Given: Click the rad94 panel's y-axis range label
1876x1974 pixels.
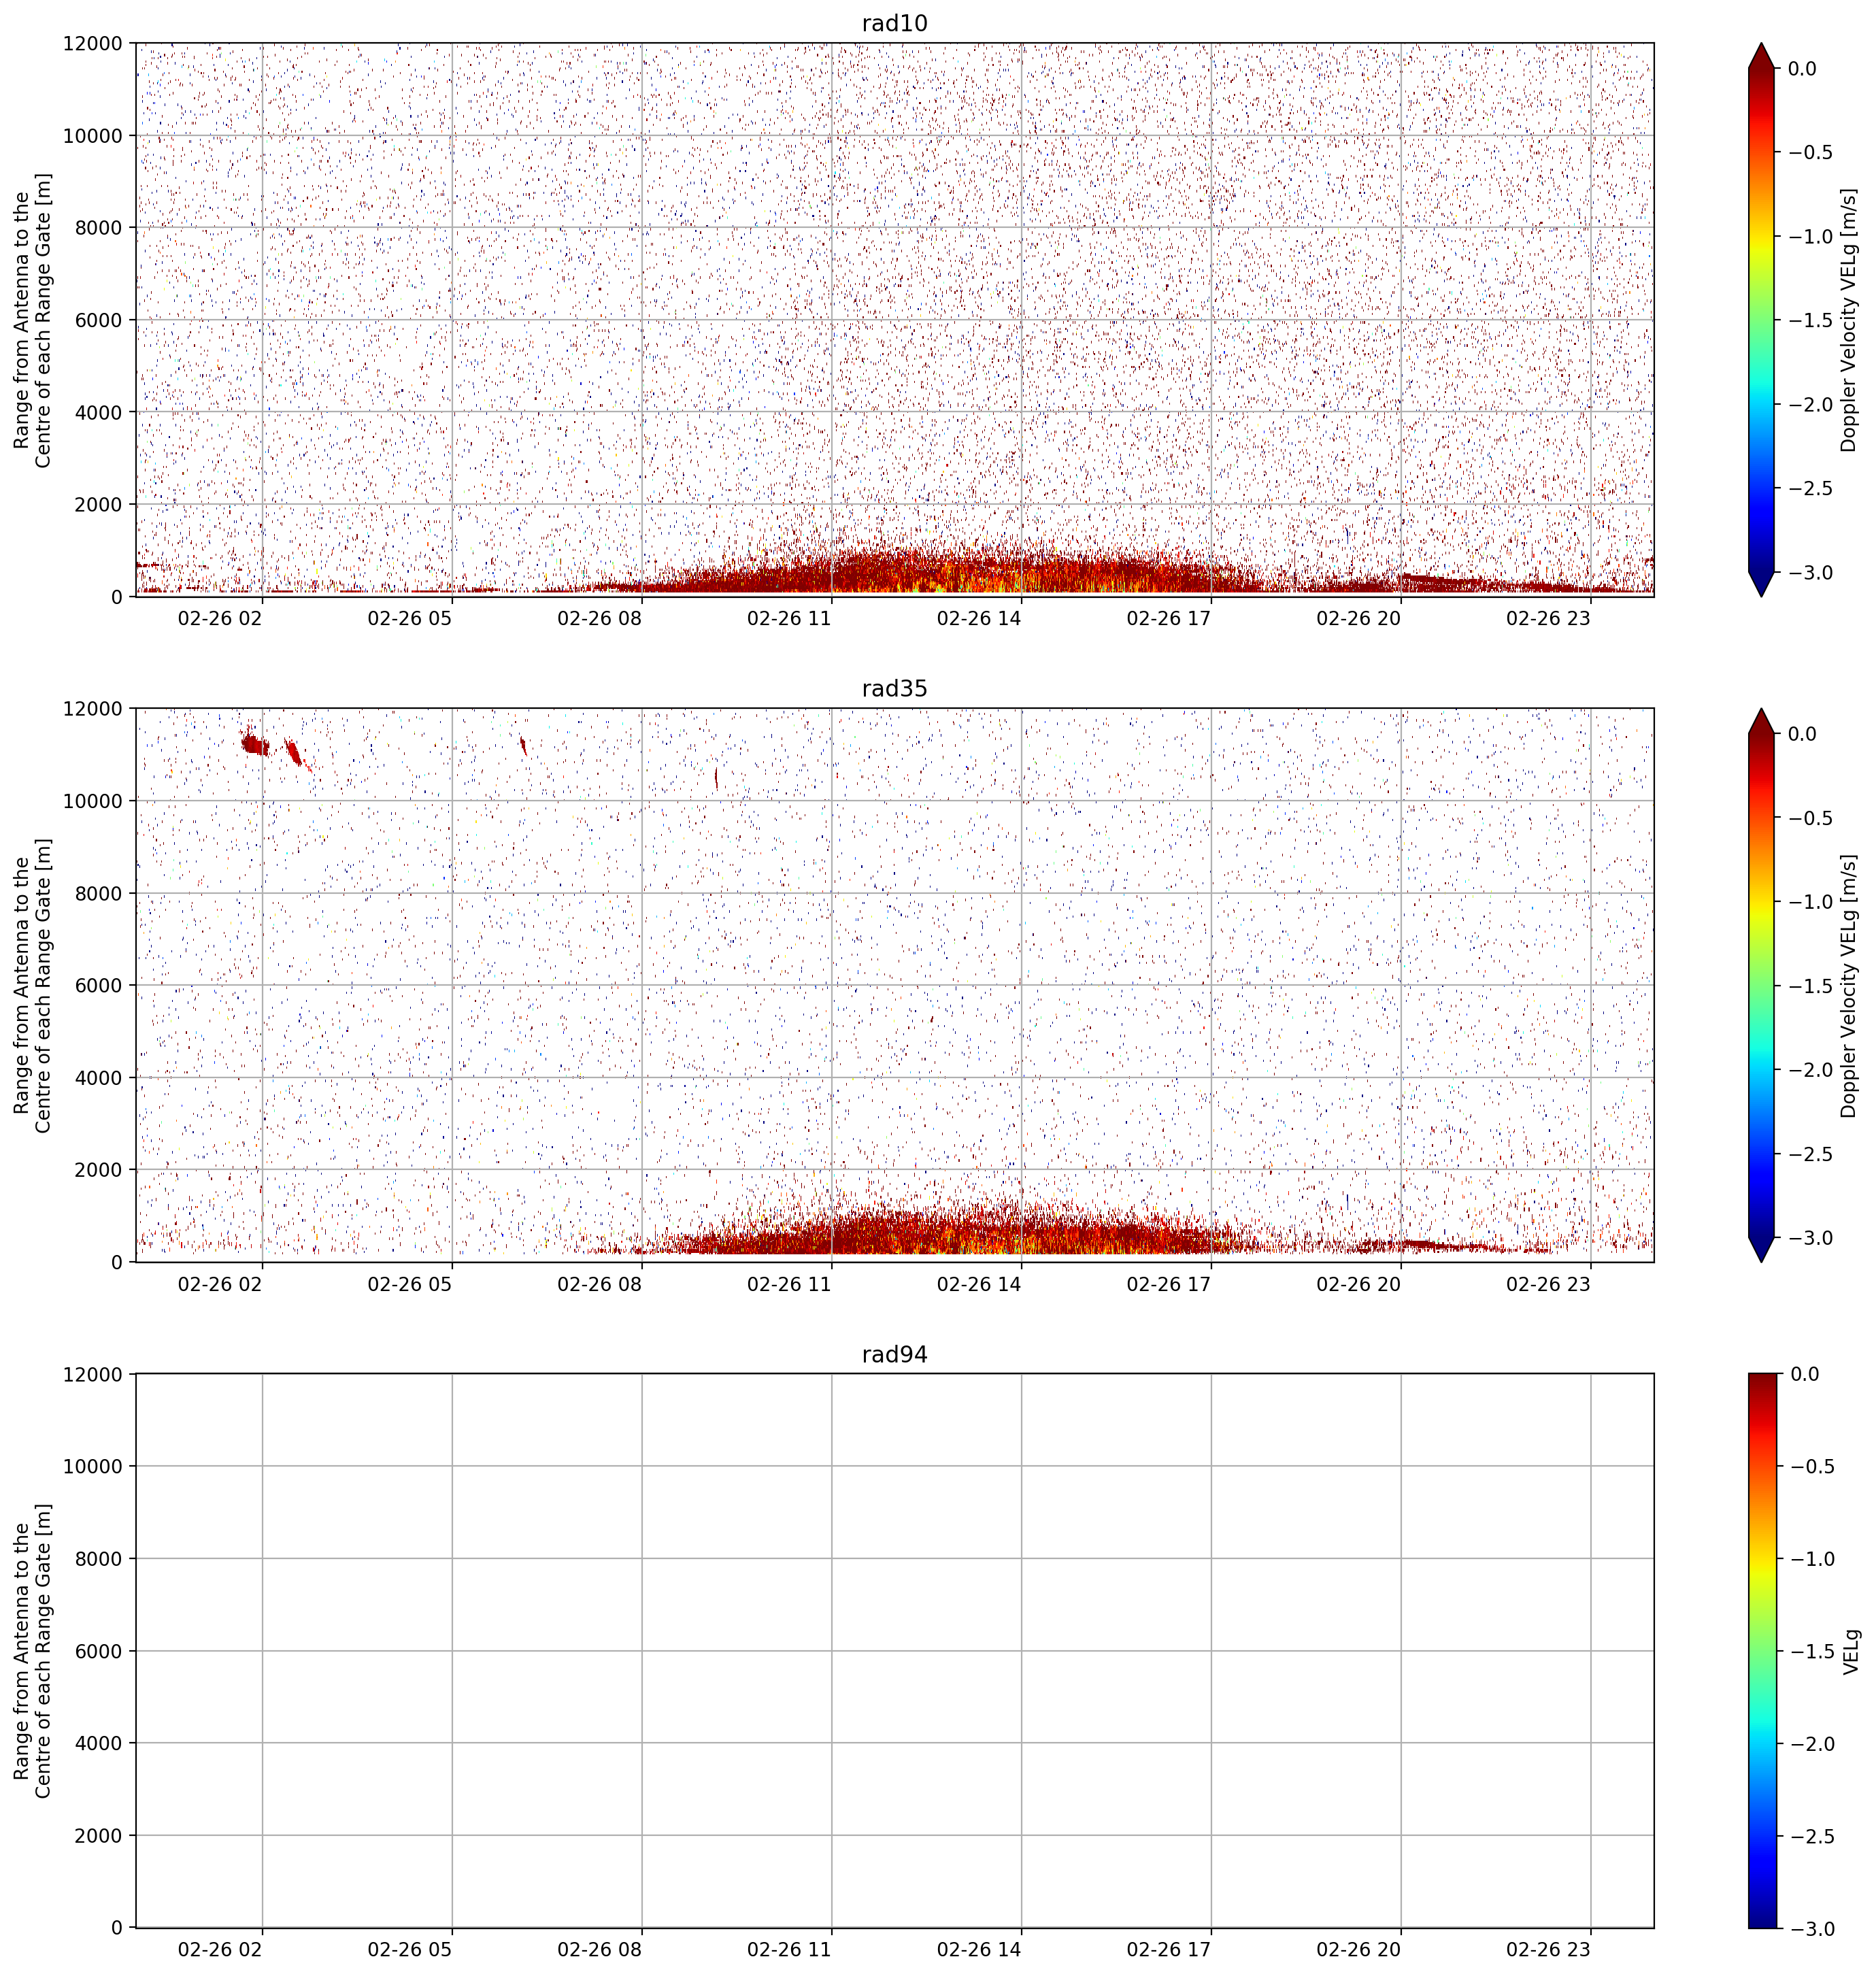Looking at the screenshot, I should (32, 1650).
